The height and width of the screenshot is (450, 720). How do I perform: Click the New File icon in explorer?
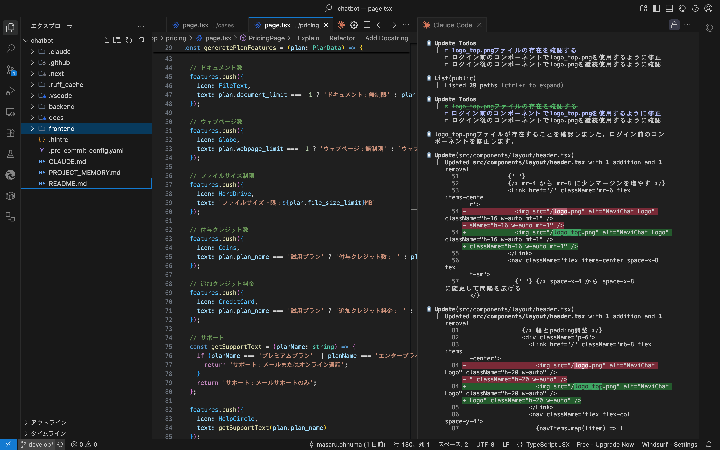coord(105,40)
